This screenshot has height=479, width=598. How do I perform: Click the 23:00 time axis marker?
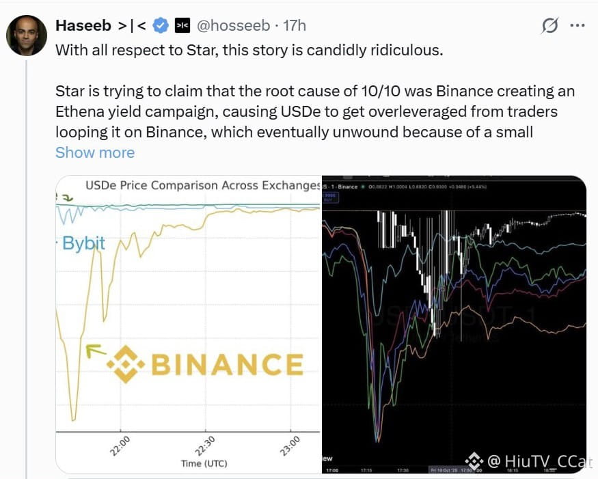[290, 446]
